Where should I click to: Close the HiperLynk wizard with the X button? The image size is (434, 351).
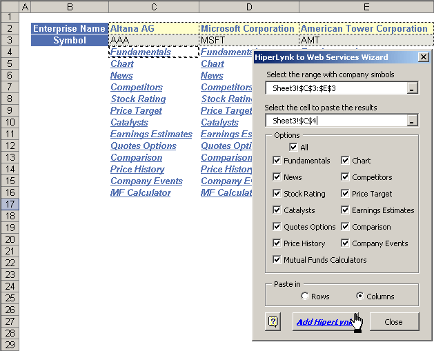[424, 57]
